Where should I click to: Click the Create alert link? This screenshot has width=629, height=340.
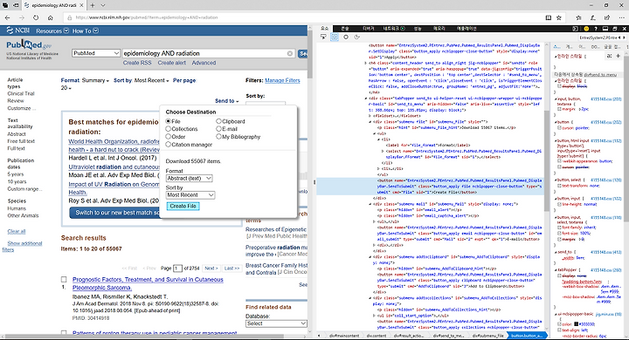(x=172, y=63)
